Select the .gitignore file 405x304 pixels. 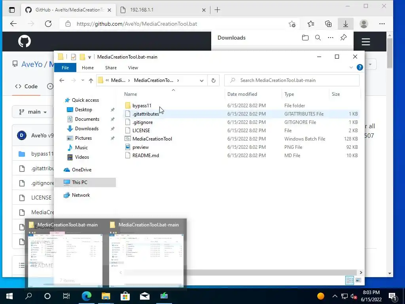click(x=142, y=122)
